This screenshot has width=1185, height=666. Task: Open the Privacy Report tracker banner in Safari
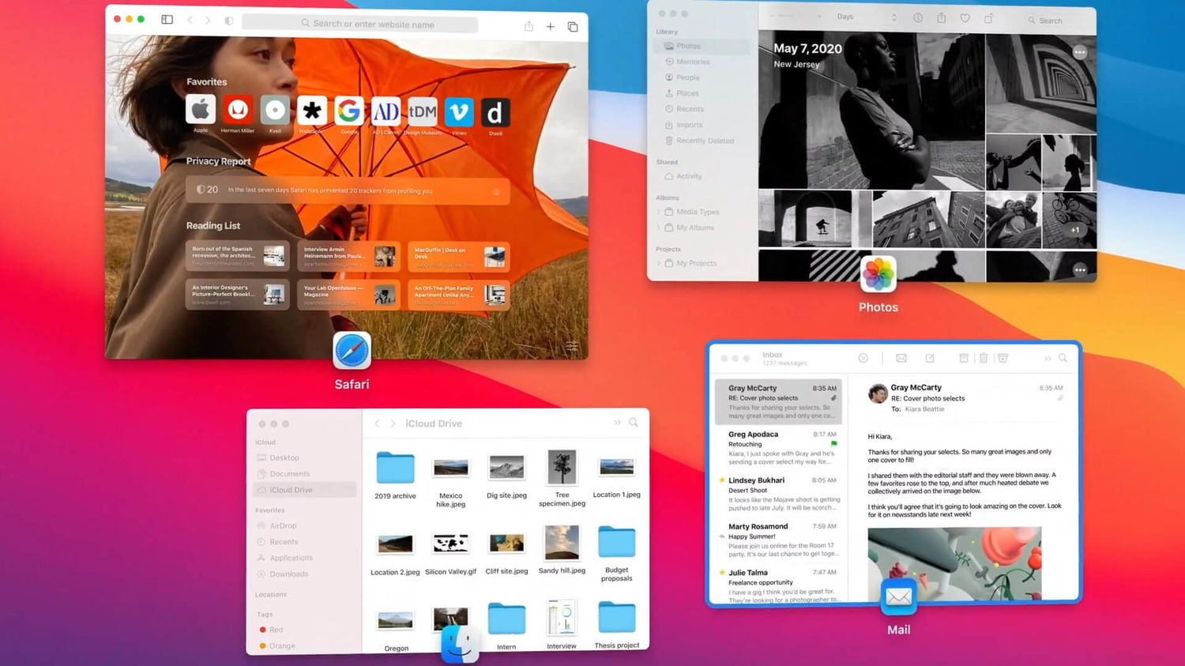click(348, 190)
